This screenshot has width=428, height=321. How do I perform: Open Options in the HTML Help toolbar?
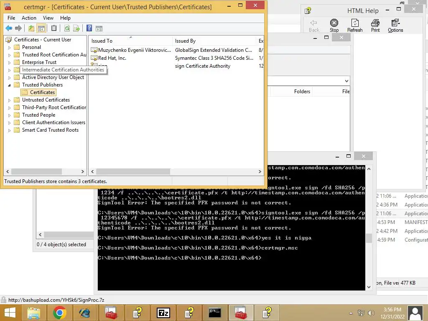pyautogui.click(x=395, y=25)
